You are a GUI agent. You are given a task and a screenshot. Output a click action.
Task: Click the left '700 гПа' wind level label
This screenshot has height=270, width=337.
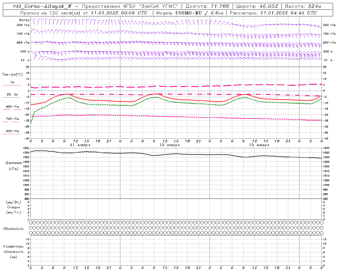click(23, 34)
